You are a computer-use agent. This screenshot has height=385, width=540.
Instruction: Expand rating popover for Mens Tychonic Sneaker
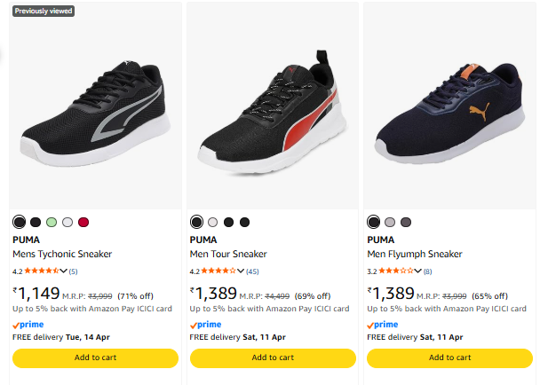pos(63,271)
